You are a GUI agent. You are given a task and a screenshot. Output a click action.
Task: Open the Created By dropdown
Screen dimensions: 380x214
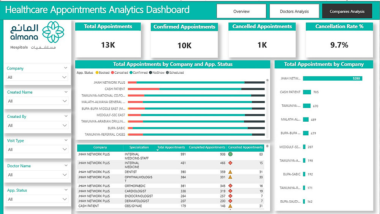(x=37, y=125)
